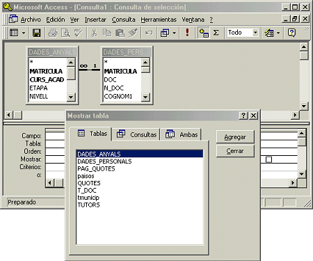Open the Edición menu
313x261 pixels.
[56, 19]
